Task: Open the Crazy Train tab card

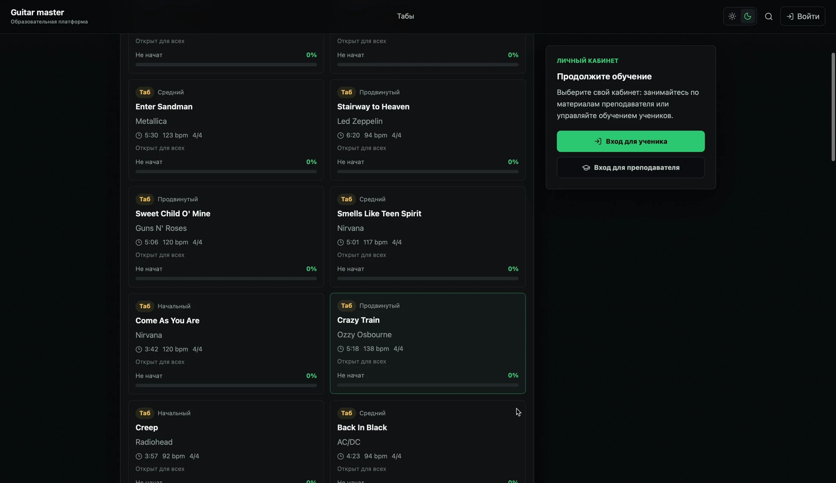Action: point(428,344)
